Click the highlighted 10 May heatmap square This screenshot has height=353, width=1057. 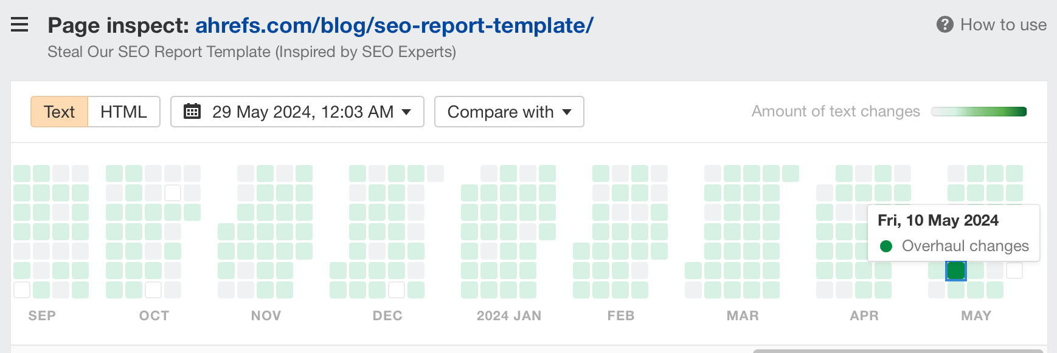(x=955, y=269)
